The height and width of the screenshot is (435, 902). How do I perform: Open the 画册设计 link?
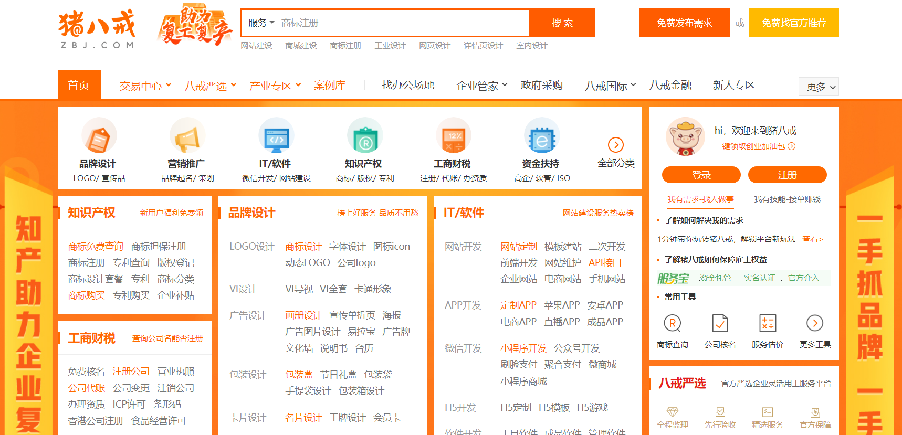tap(303, 315)
